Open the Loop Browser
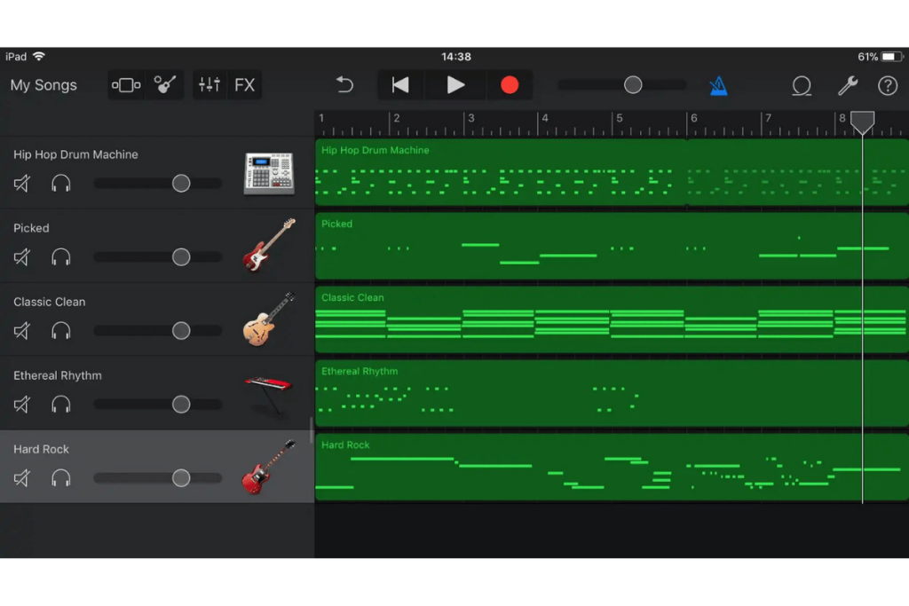 [x=802, y=86]
